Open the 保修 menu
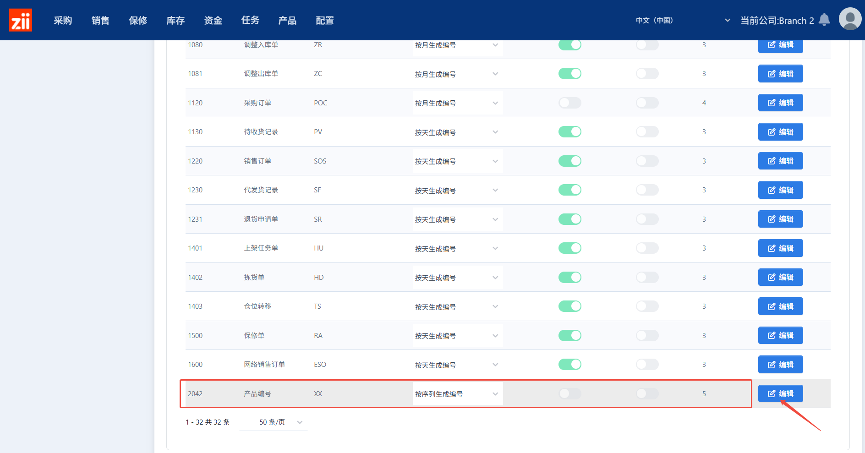Viewport: 865px width, 453px height. [138, 20]
